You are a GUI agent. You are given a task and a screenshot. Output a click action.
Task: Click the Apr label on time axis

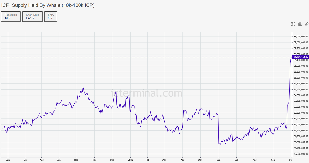(182, 160)
